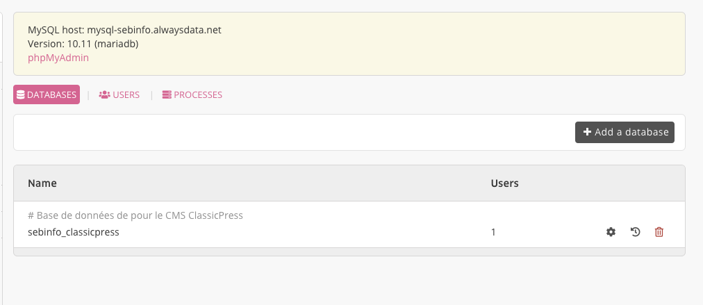Viewport: 703px width, 305px height.
Task: Click the Name column header
Action: tap(42, 183)
